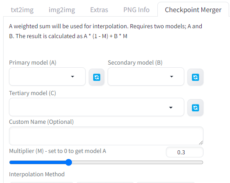Refresh the Primary model (A) list
Viewport: 230px width, 183px height.
(x=96, y=77)
